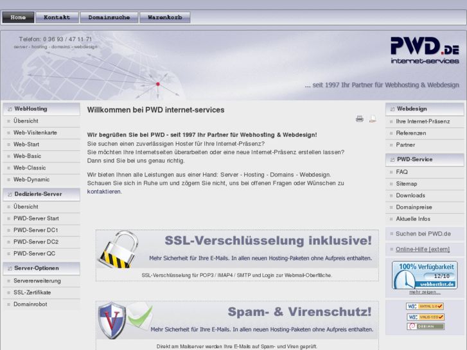Click the Server-Optionen section header
Viewport: 467px width, 350px height.
[41, 268]
